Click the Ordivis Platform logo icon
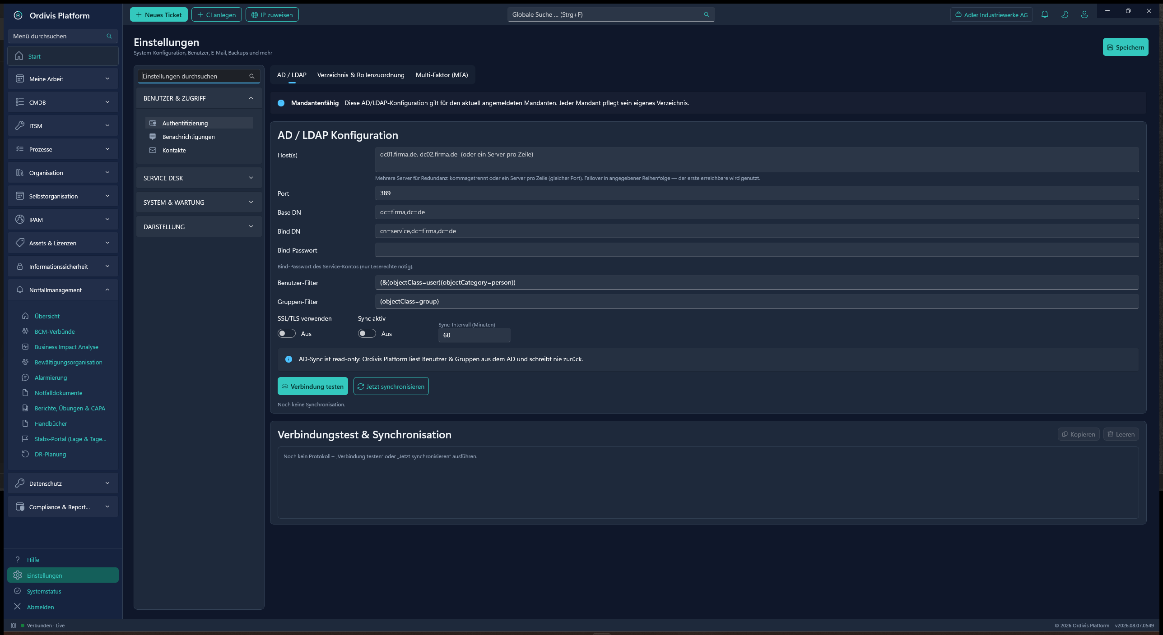This screenshot has width=1163, height=635. [x=18, y=15]
